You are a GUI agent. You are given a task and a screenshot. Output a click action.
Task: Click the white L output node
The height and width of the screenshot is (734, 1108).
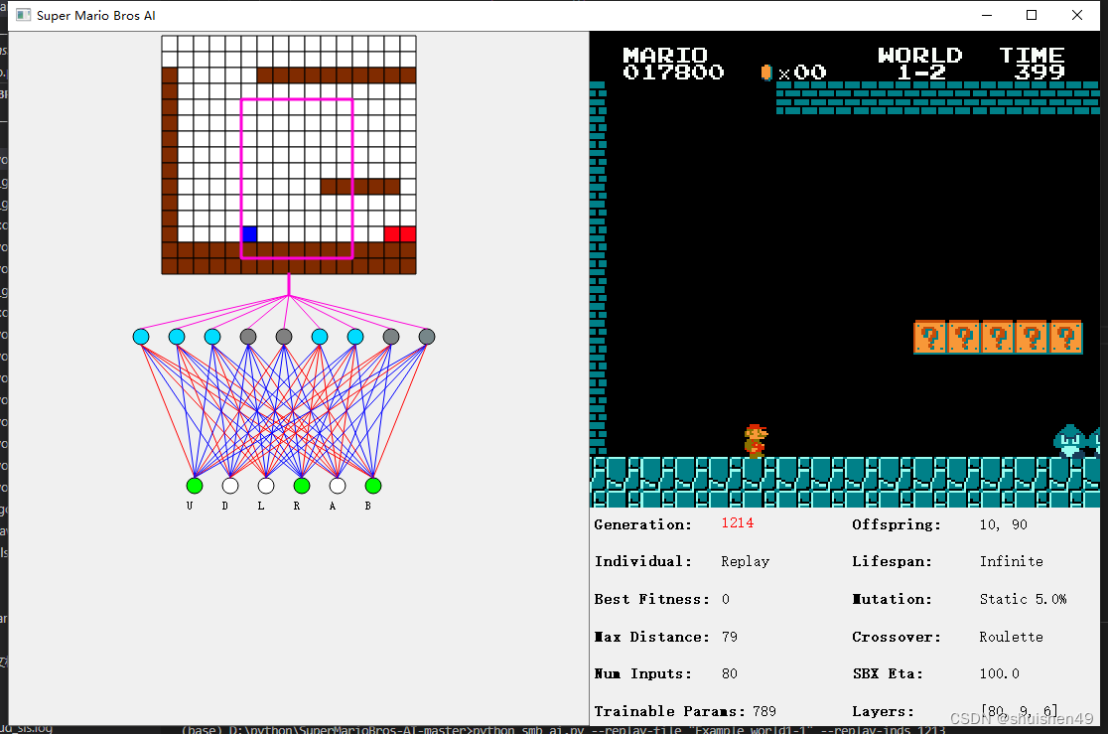click(266, 486)
